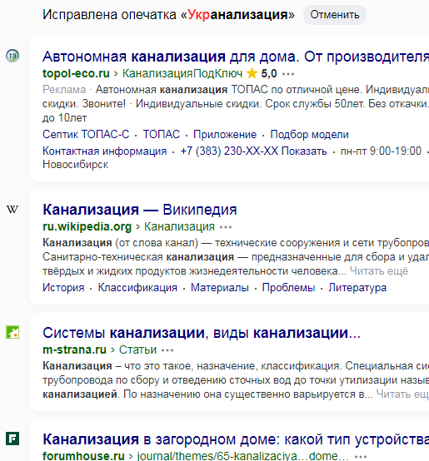Click the yellow star rating icon
Screen dimensions: 429x461
pyautogui.click(x=252, y=73)
